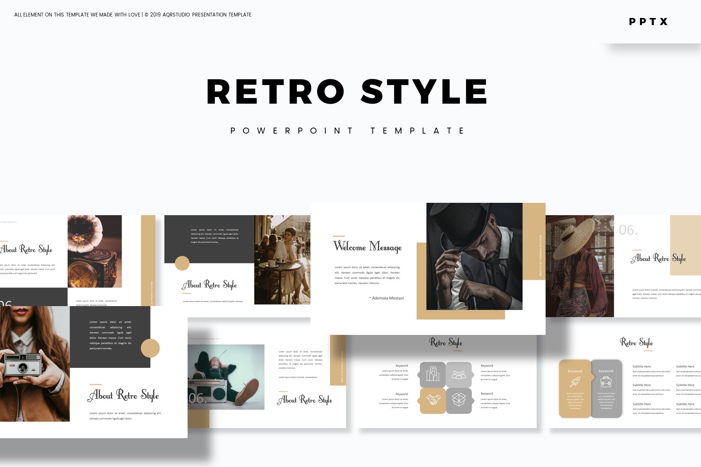701x467 pixels.
Task: Click the AQRSTUDIO copyright text at top
Action: (133, 15)
